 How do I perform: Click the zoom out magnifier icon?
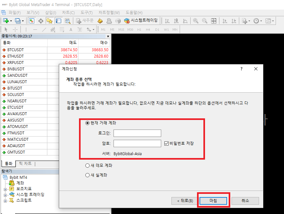205,21
